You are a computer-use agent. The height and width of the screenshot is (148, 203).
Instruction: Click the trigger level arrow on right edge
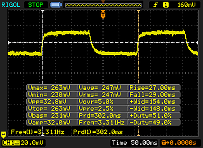pos(197,43)
